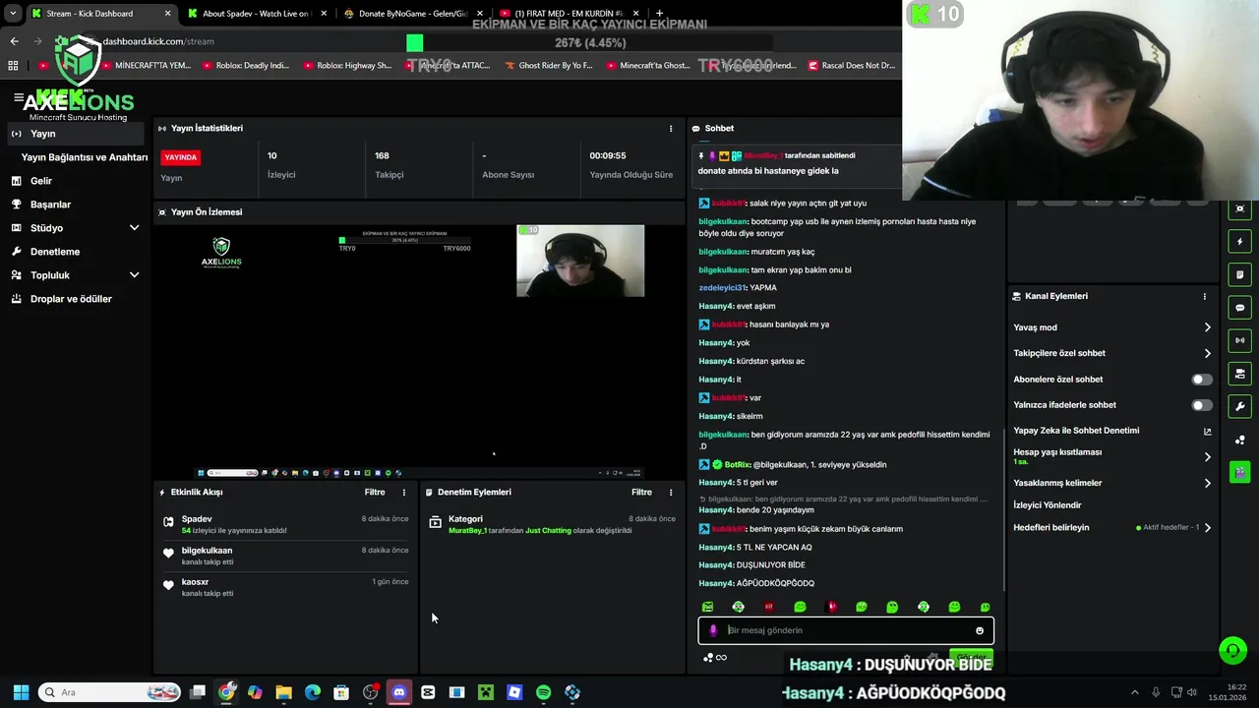Screen dimensions: 1259x708
Task: Click Spadev activity entry
Action: pos(285,524)
